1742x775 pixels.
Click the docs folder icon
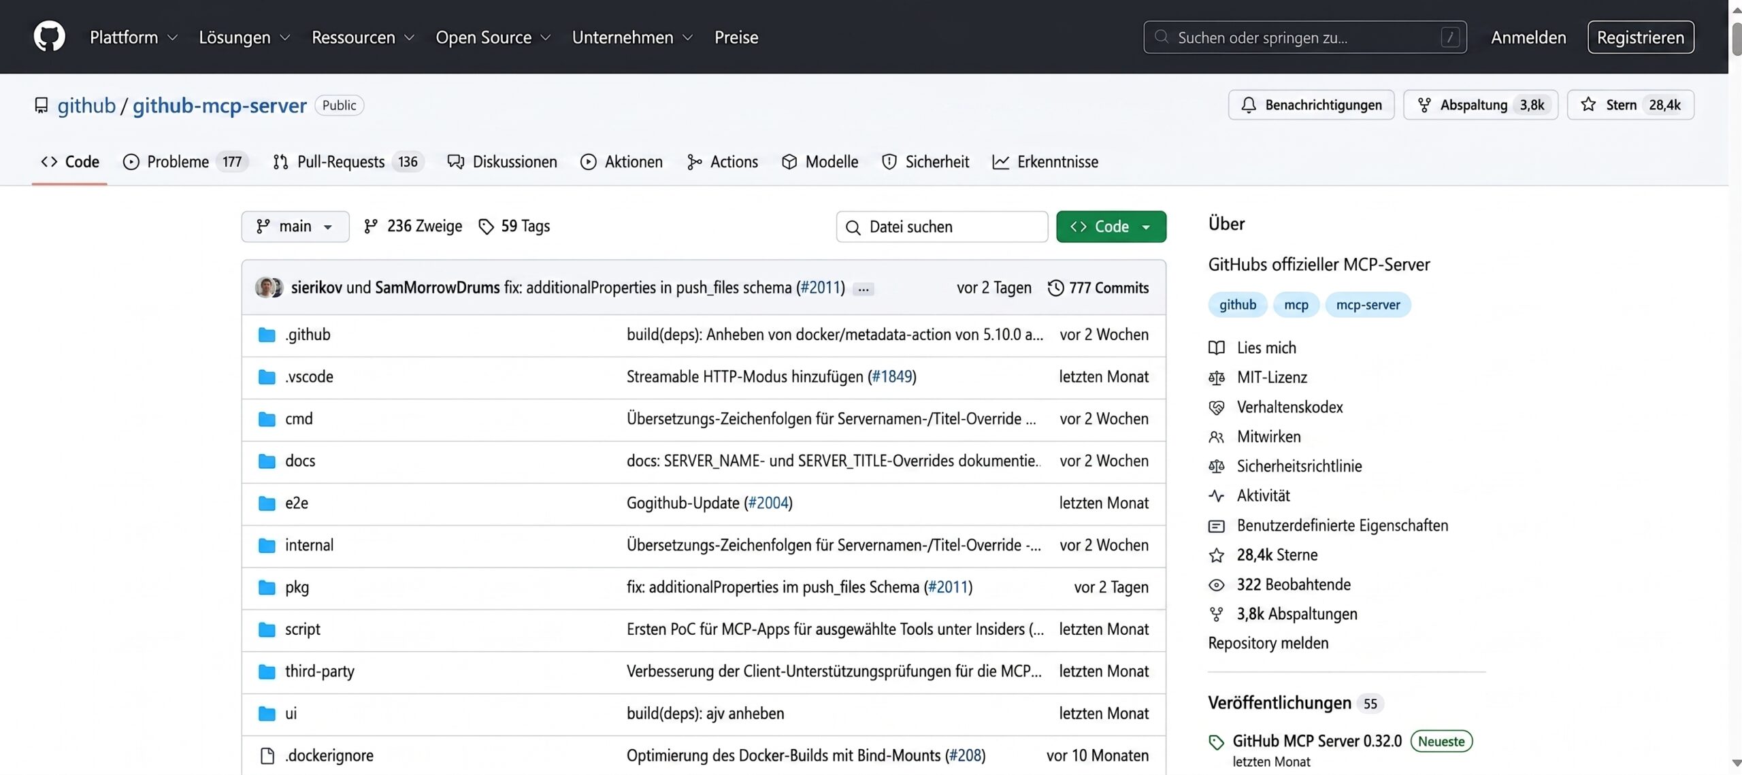tap(267, 461)
